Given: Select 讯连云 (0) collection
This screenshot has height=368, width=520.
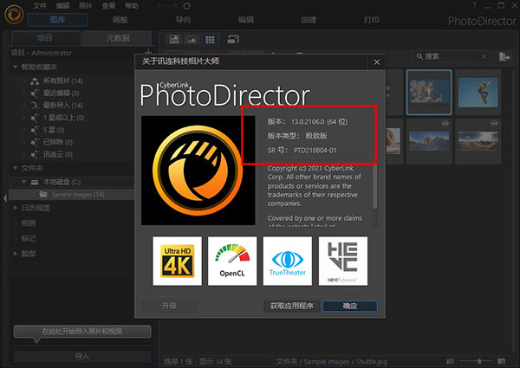Looking at the screenshot, I should (58, 154).
